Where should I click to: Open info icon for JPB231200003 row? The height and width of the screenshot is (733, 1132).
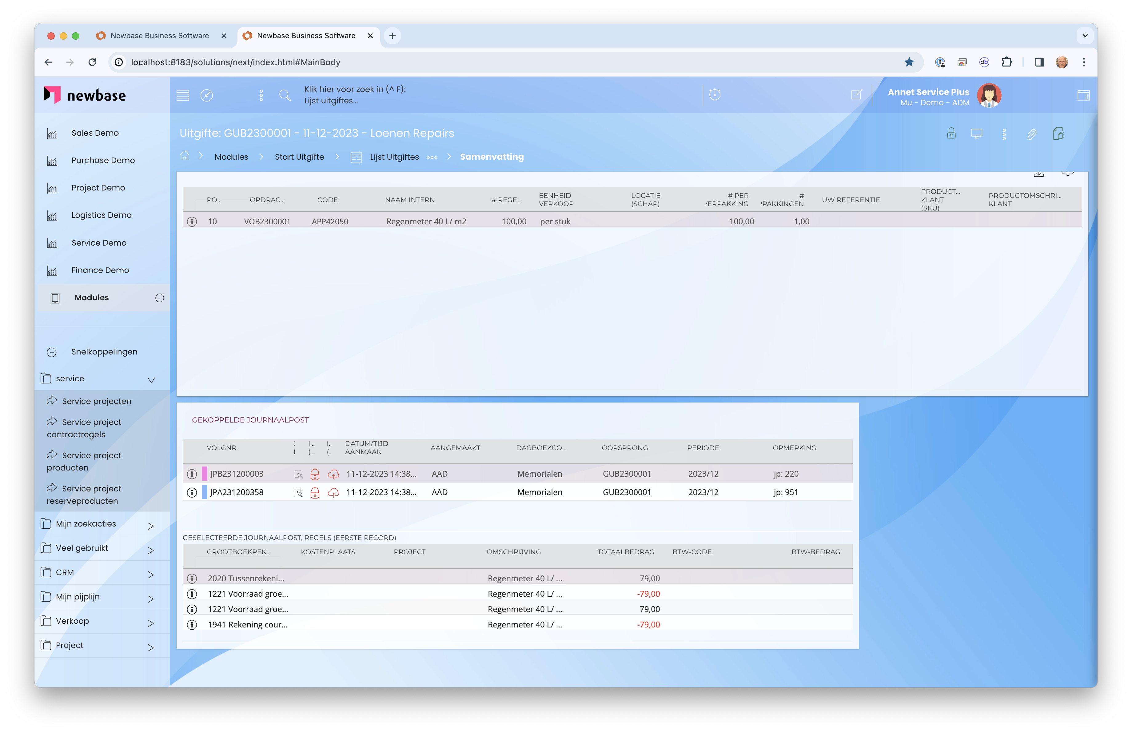(192, 474)
